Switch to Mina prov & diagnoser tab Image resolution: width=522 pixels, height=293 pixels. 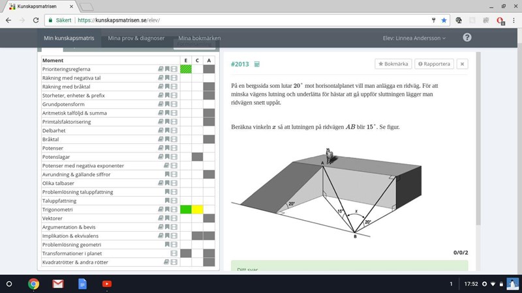pos(136,38)
